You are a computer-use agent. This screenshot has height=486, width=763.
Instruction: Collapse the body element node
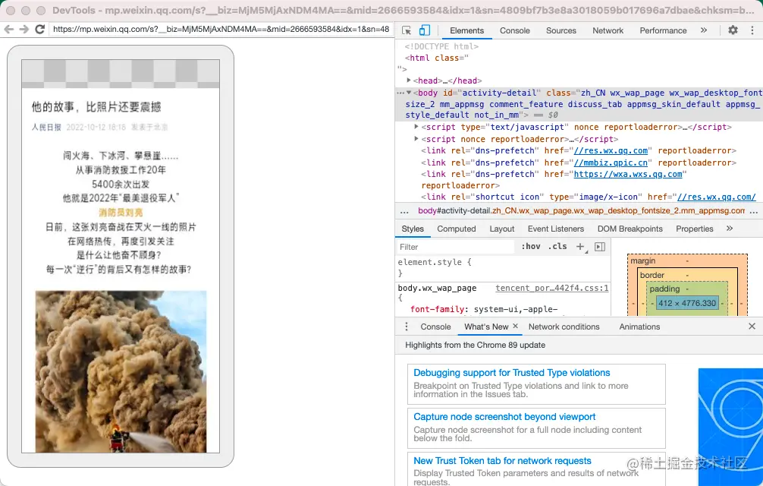click(409, 93)
